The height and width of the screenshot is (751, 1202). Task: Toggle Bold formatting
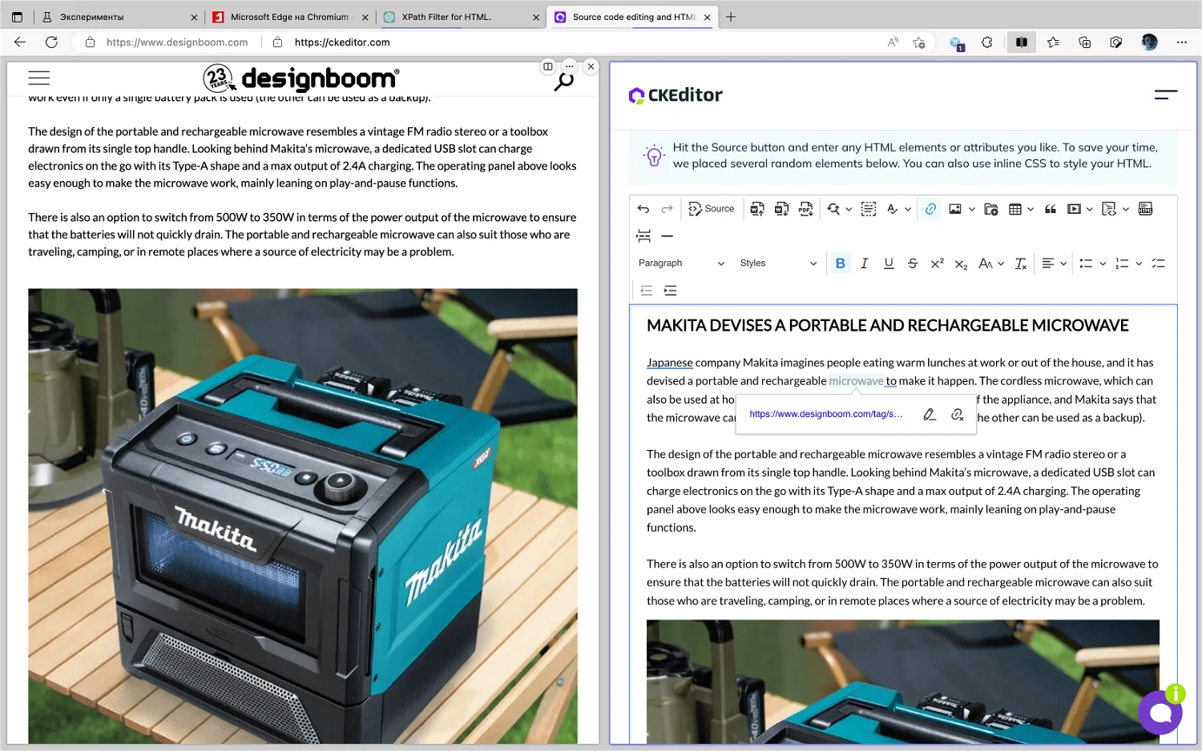(x=840, y=263)
